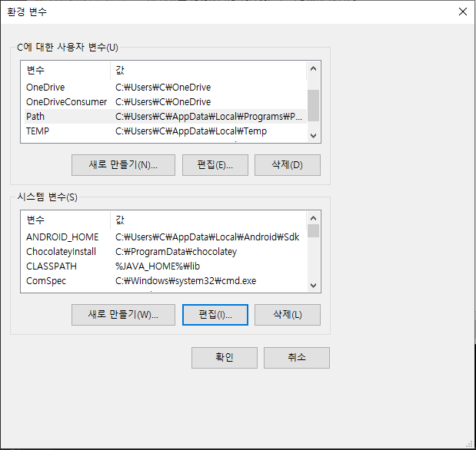Image resolution: width=476 pixels, height=450 pixels.
Task: Click value %JAVA_HOME%\lib
Action: click(158, 266)
